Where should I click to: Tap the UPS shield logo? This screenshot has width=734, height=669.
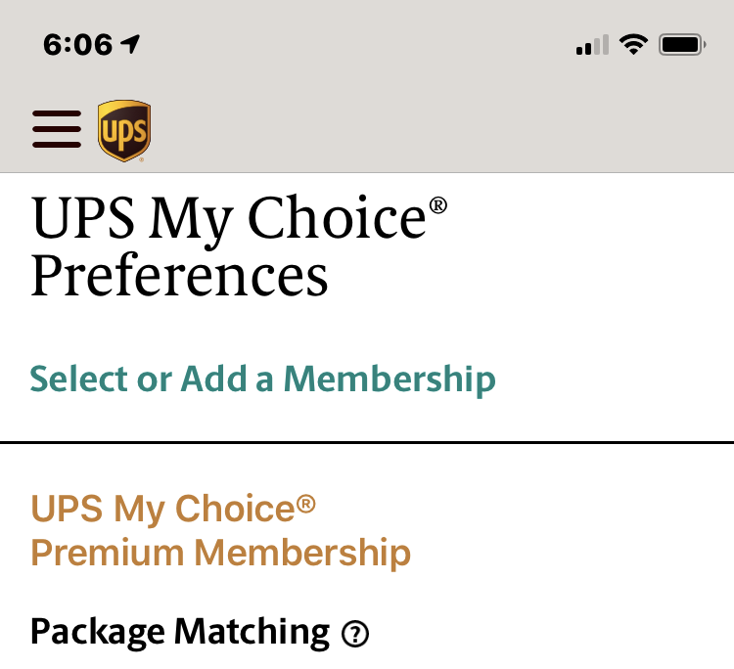(124, 131)
